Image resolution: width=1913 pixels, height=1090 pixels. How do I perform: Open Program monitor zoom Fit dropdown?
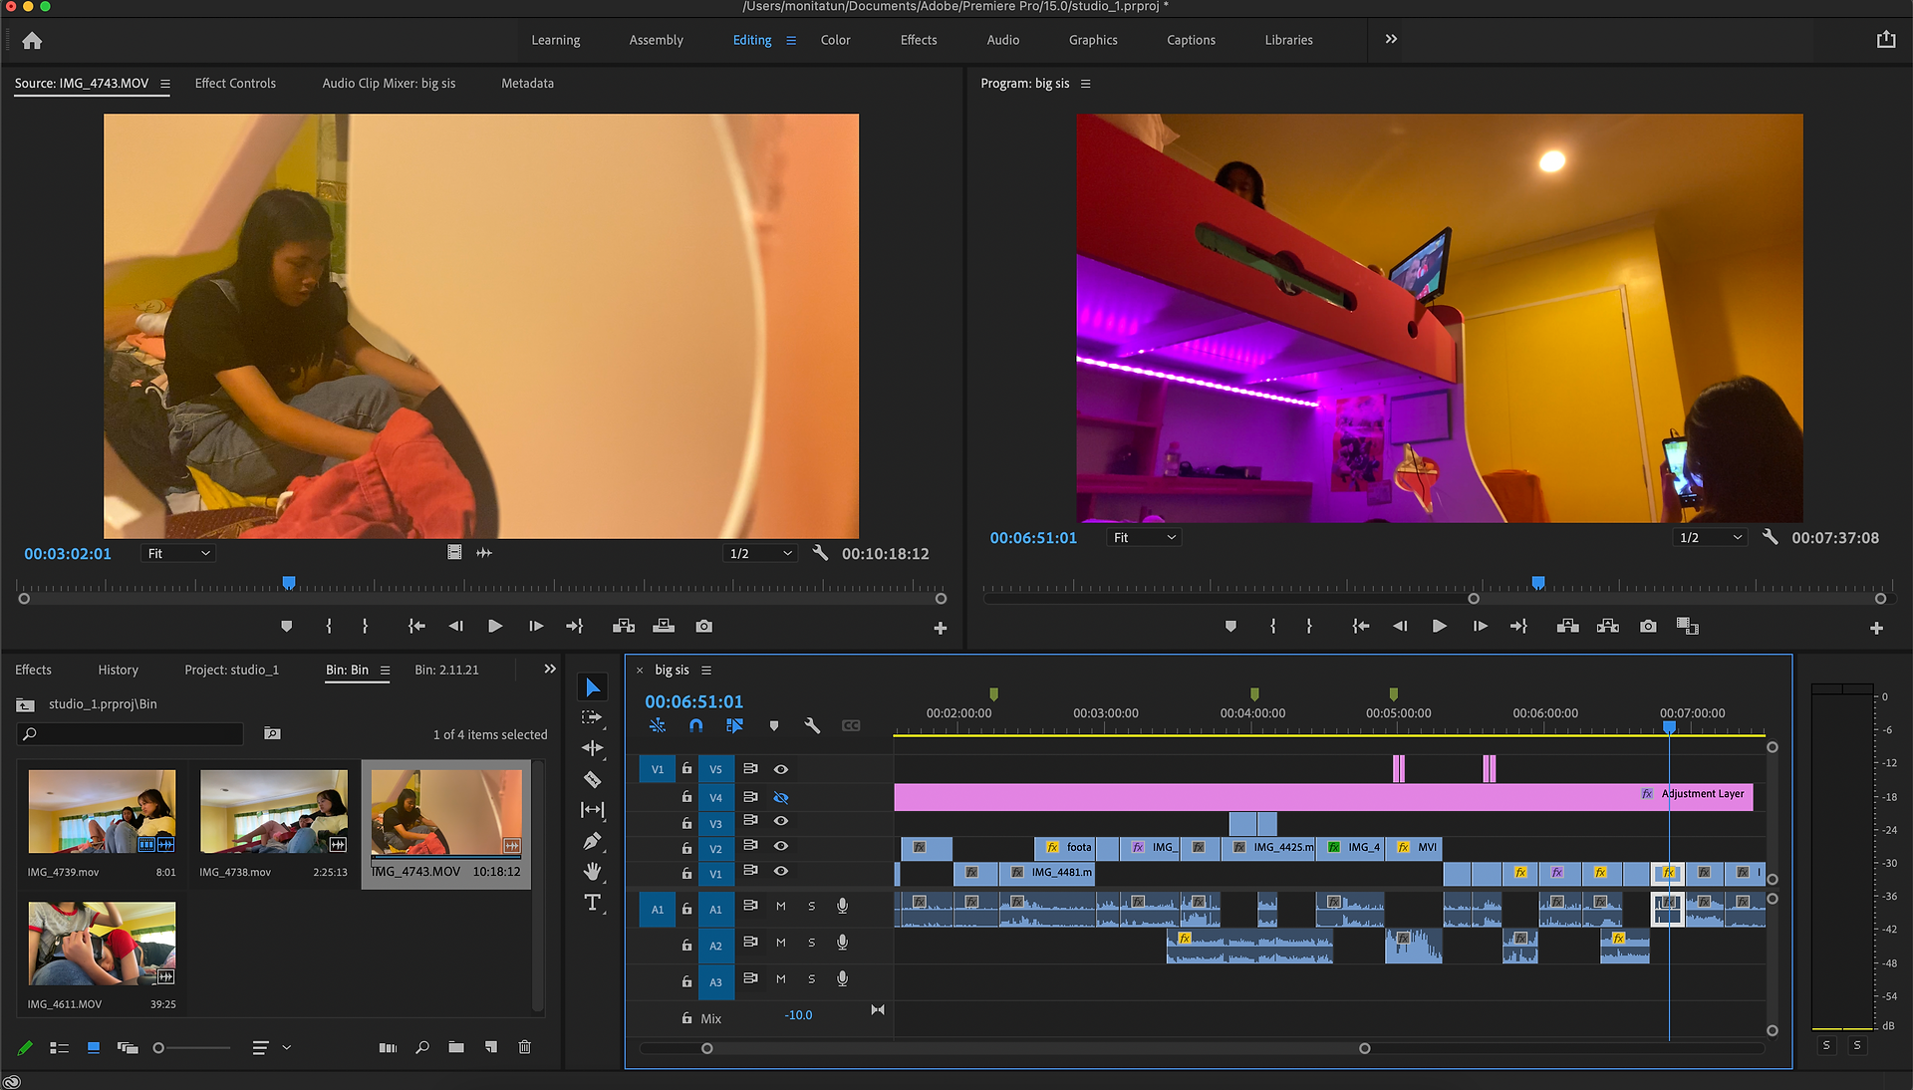[1144, 537]
